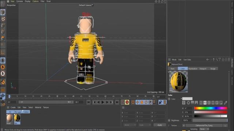Jump to previous keyframe
This screenshot has width=234, height=131.
pyautogui.click(x=94, y=102)
